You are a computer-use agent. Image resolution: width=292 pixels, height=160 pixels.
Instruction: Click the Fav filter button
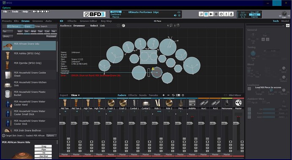(x=8, y=31)
